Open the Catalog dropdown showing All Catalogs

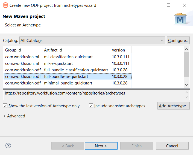coord(92,40)
